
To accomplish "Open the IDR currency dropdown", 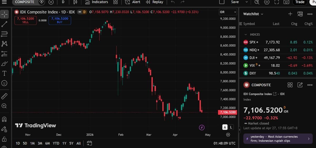I will [x=228, y=12].
